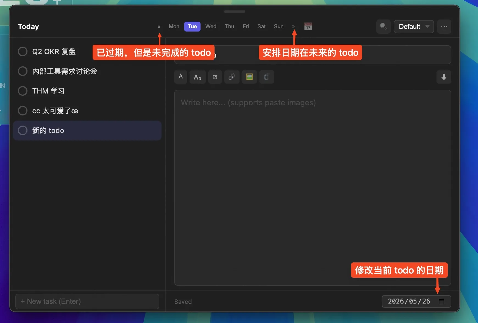Open the more options ellipsis menu
Viewport: 478px width, 323px height.
point(444,27)
